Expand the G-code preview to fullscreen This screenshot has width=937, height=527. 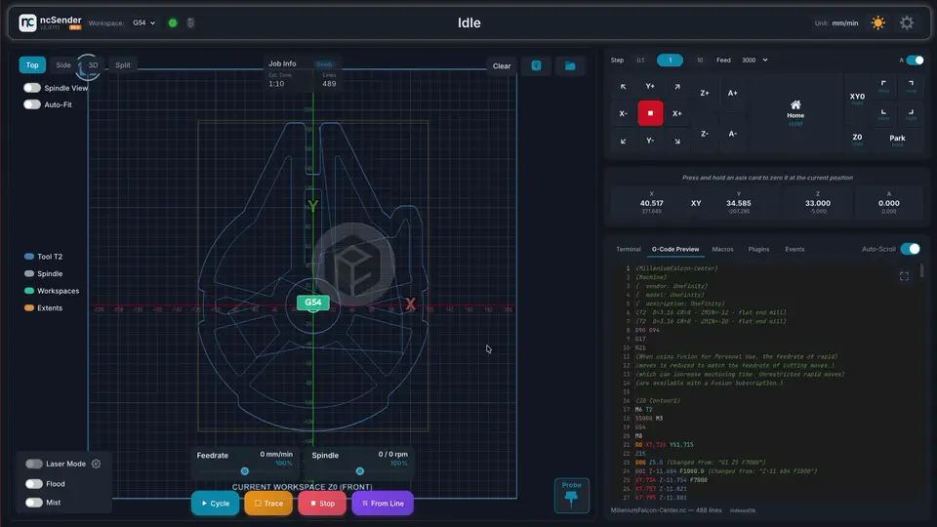click(x=904, y=276)
